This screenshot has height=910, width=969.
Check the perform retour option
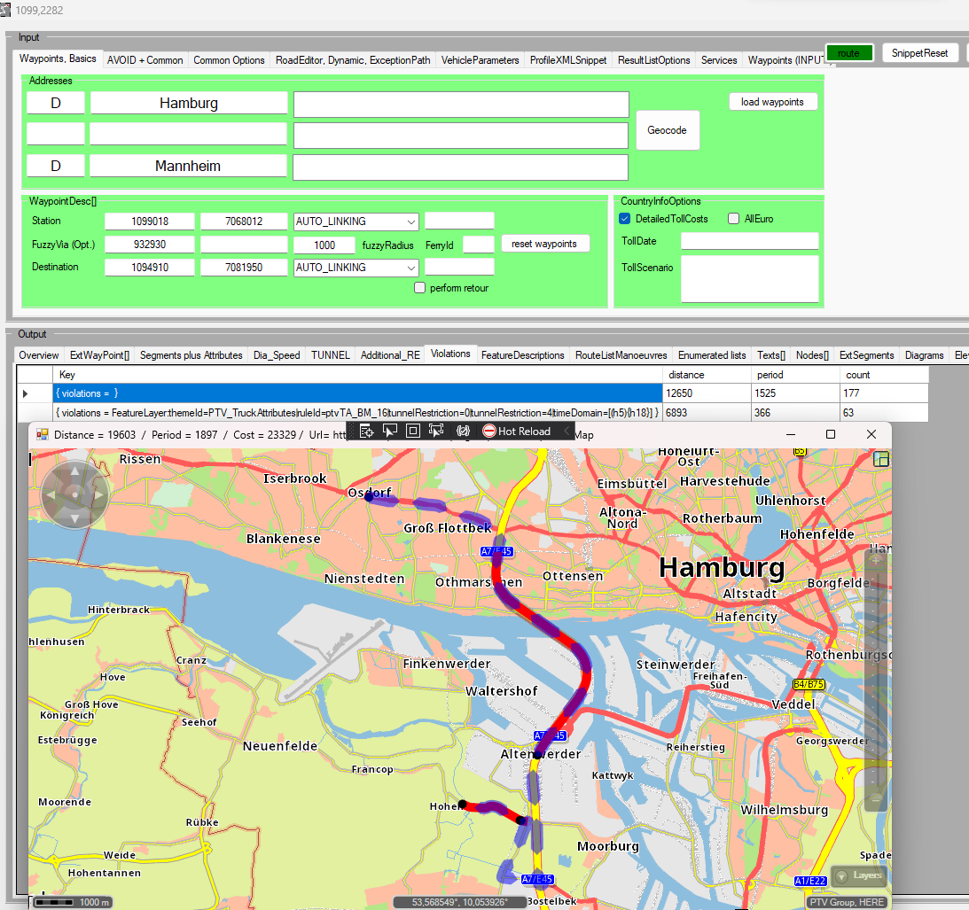coord(420,288)
